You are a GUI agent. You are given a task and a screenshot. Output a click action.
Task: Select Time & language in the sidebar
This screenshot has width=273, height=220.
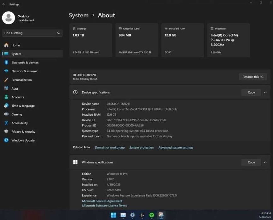[23, 106]
